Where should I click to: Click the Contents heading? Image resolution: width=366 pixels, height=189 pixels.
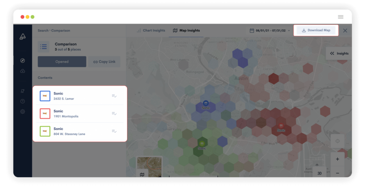(45, 78)
